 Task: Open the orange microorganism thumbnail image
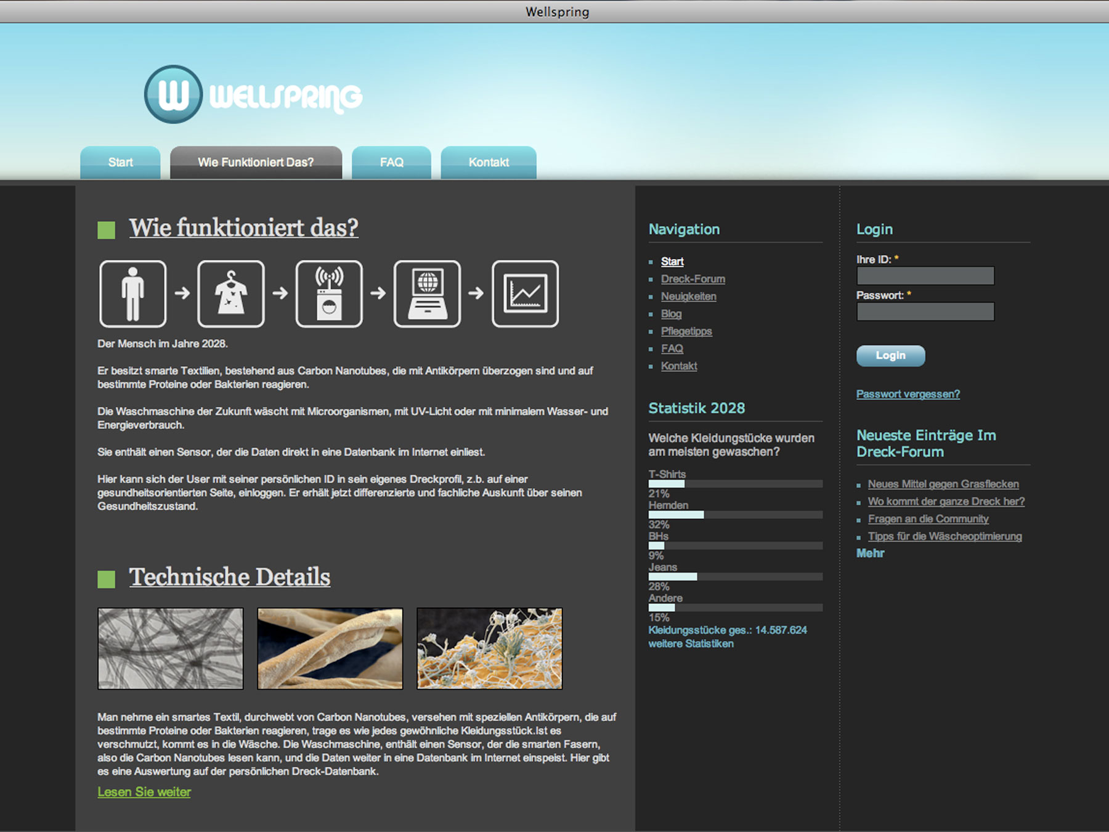click(489, 648)
